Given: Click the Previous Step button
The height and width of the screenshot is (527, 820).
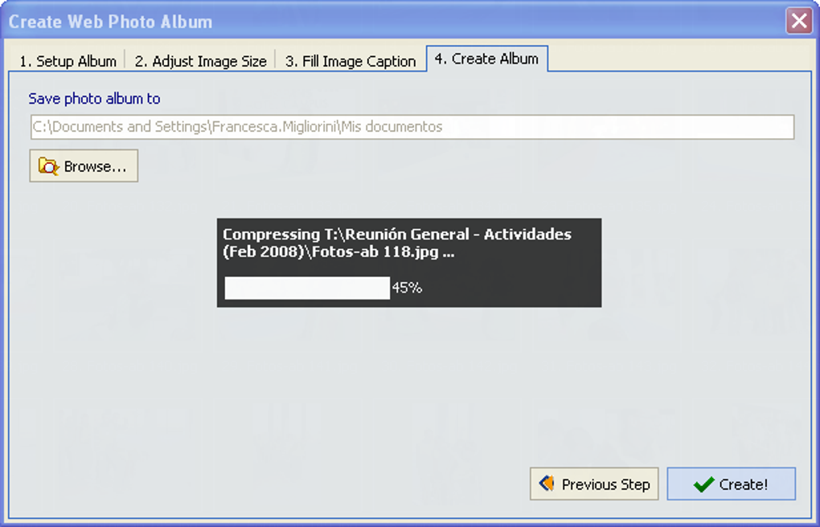Looking at the screenshot, I should click(x=594, y=484).
